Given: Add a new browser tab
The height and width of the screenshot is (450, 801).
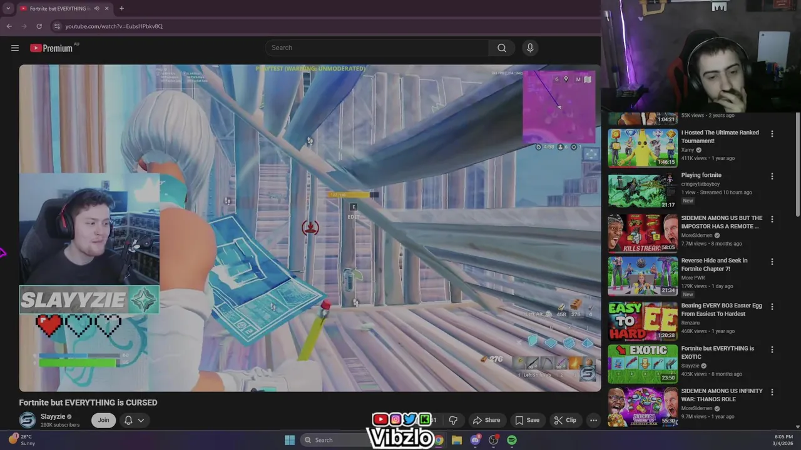Looking at the screenshot, I should pos(121,8).
